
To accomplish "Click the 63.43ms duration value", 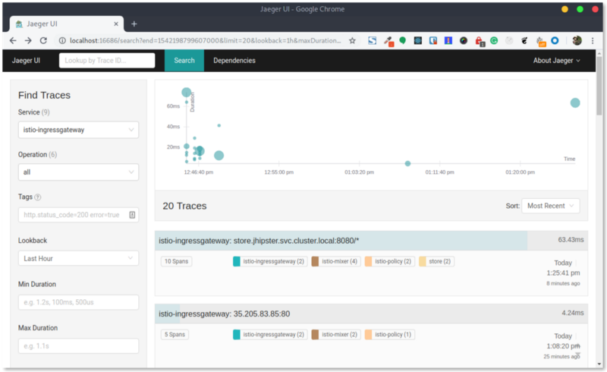I will [571, 240].
